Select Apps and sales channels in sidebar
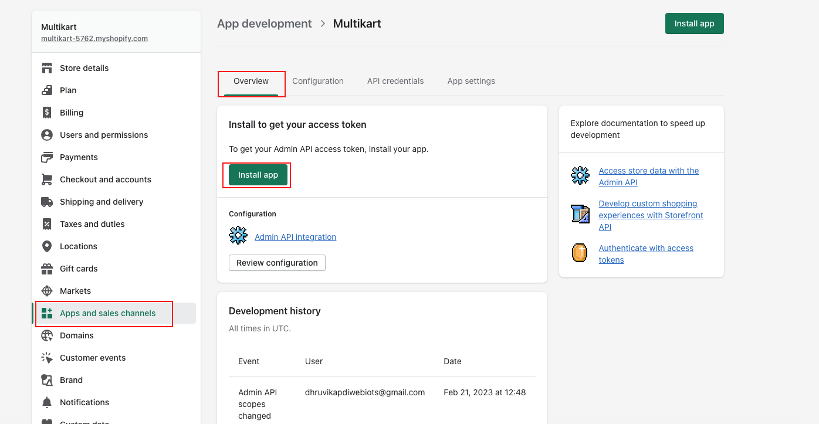The image size is (819, 424). 114,313
